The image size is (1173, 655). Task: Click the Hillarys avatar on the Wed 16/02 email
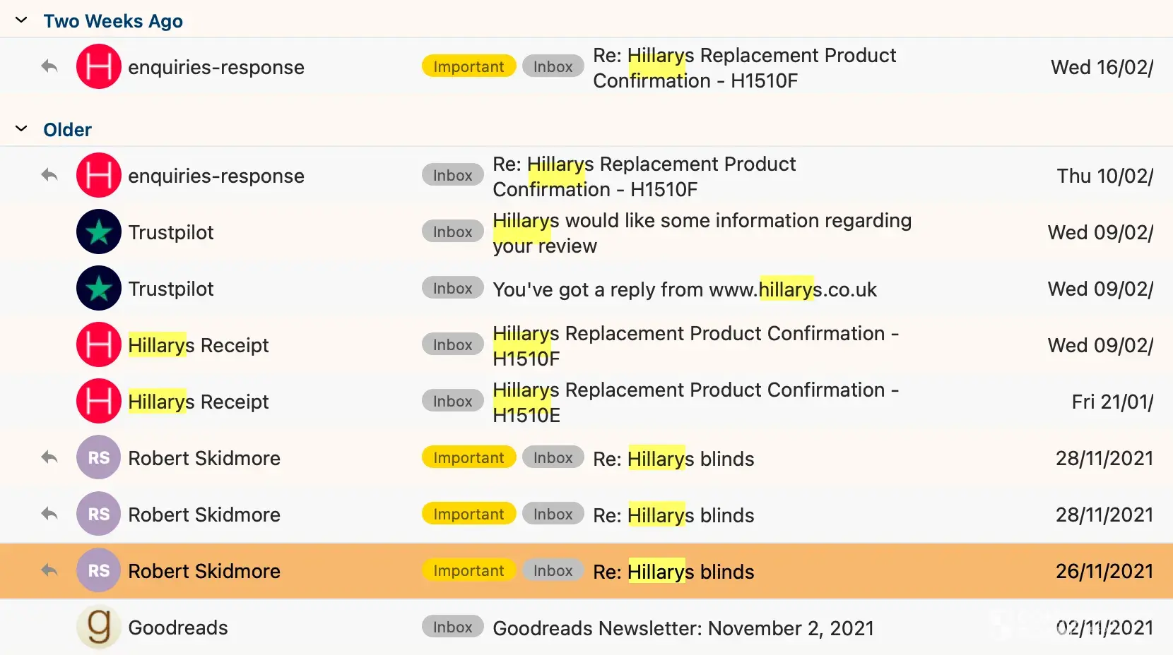[99, 66]
